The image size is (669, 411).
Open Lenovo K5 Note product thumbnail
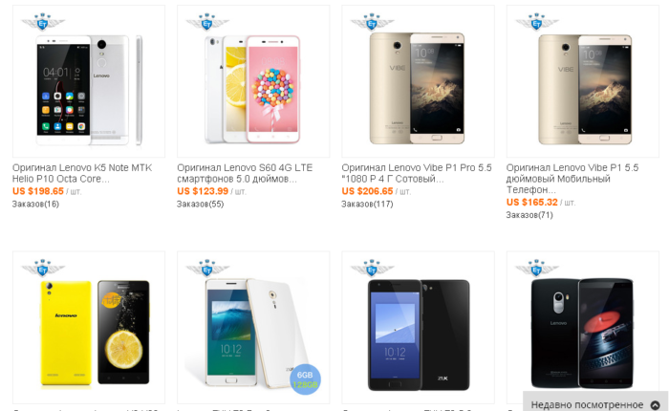[x=89, y=81]
